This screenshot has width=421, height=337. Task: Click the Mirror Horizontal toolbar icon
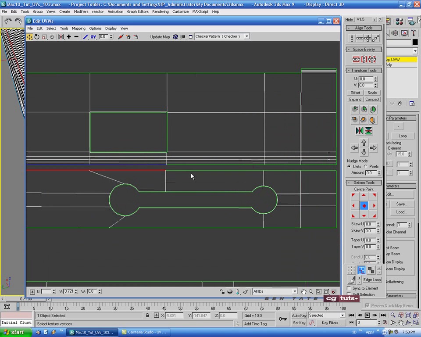coord(61,37)
